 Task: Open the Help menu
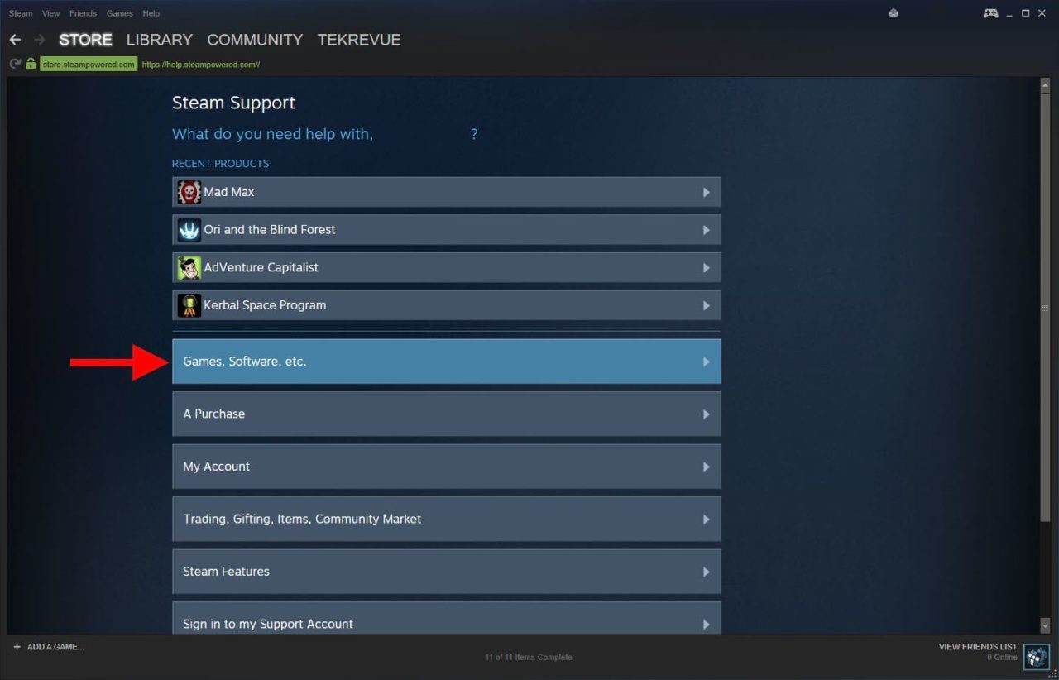[151, 13]
